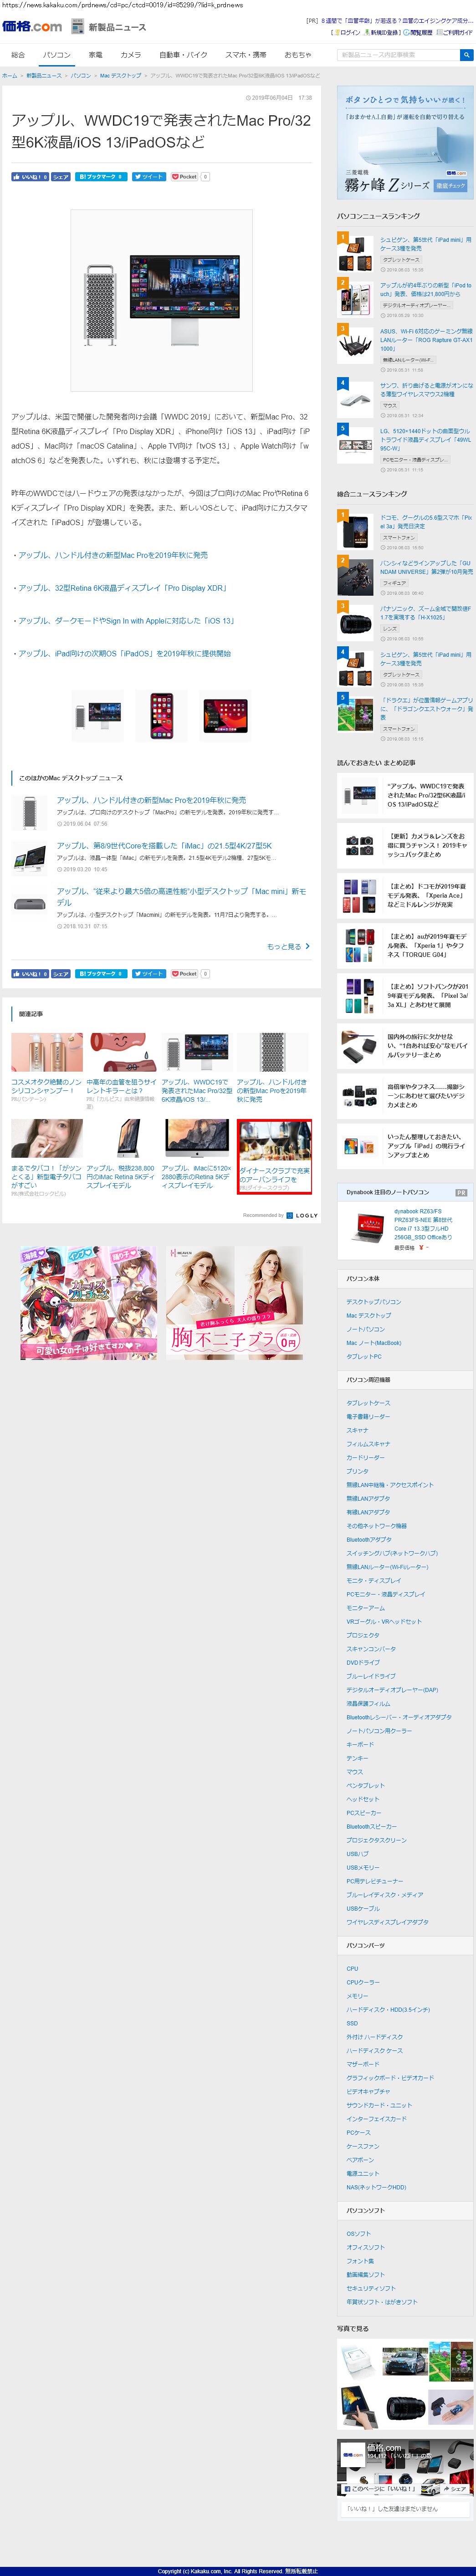The height and width of the screenshot is (2576, 476).
Task: Open the マザーボード category link
Action: coord(363,2064)
